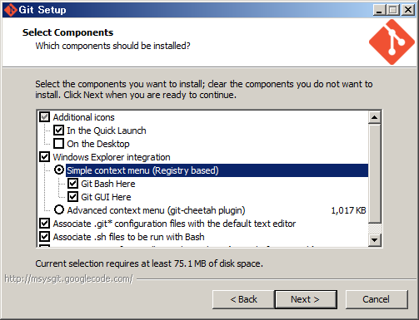Uncheck Git Bash Here checkbox

pos(72,184)
